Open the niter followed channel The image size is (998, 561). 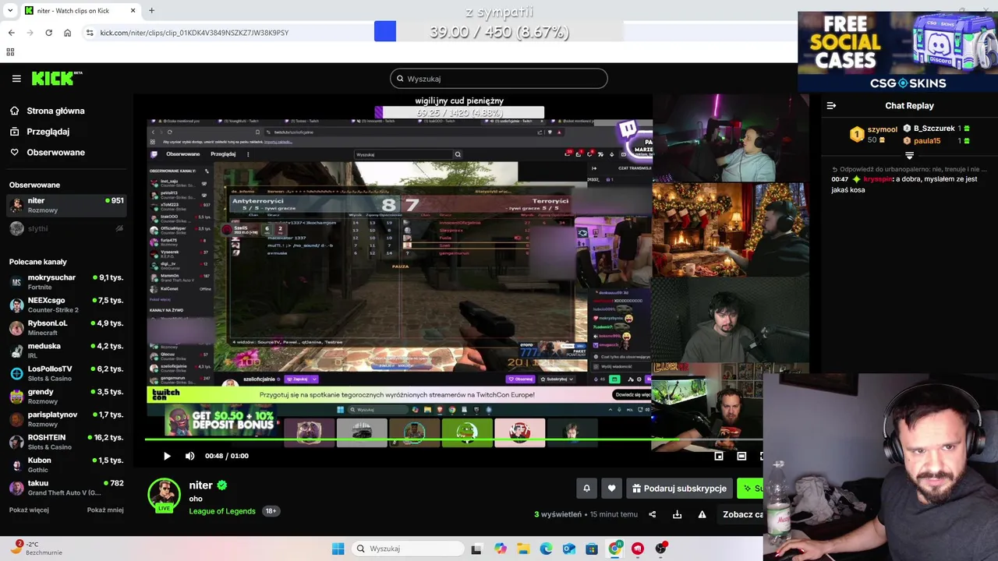pos(66,205)
